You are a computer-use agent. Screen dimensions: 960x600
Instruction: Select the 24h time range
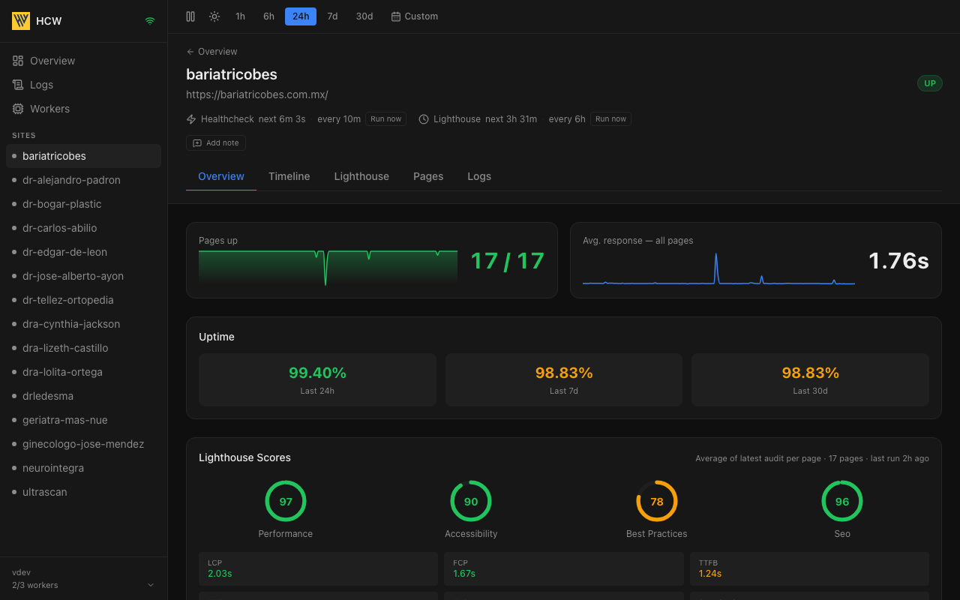click(301, 16)
